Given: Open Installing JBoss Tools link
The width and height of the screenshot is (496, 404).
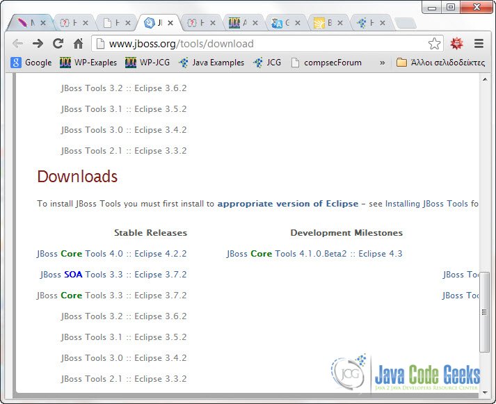Looking at the screenshot, I should pyautogui.click(x=426, y=204).
